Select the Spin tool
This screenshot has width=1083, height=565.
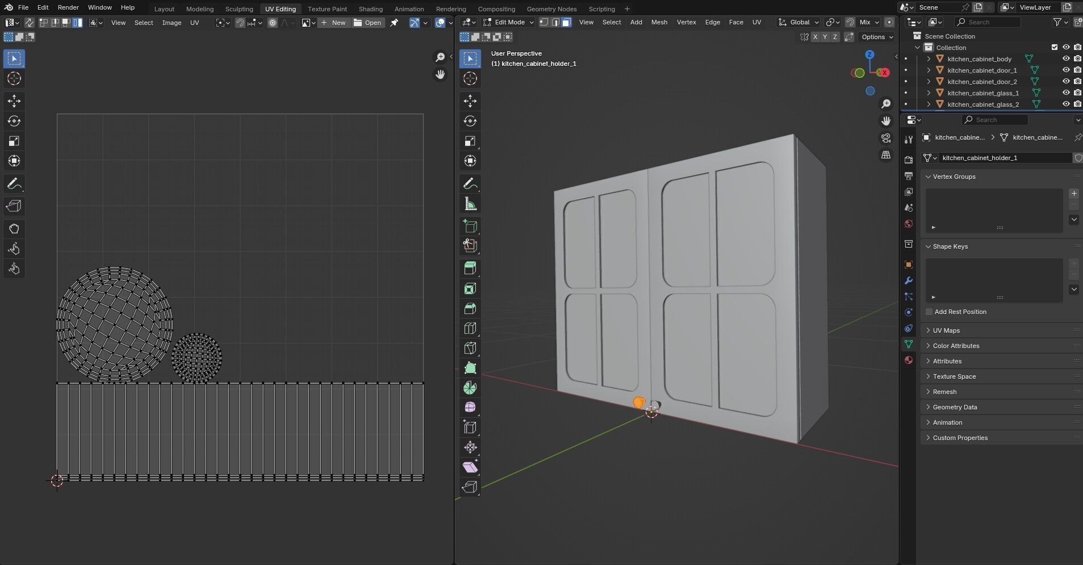(470, 388)
